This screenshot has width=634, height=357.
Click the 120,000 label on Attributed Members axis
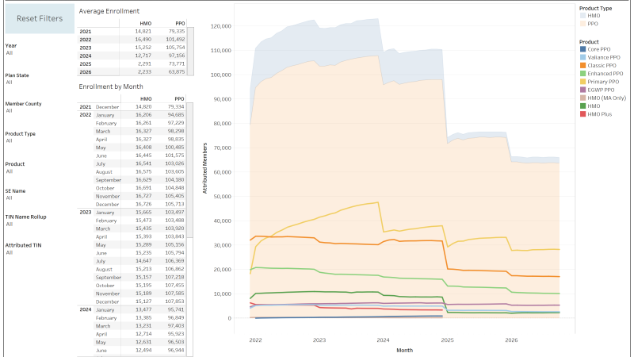tap(221, 26)
